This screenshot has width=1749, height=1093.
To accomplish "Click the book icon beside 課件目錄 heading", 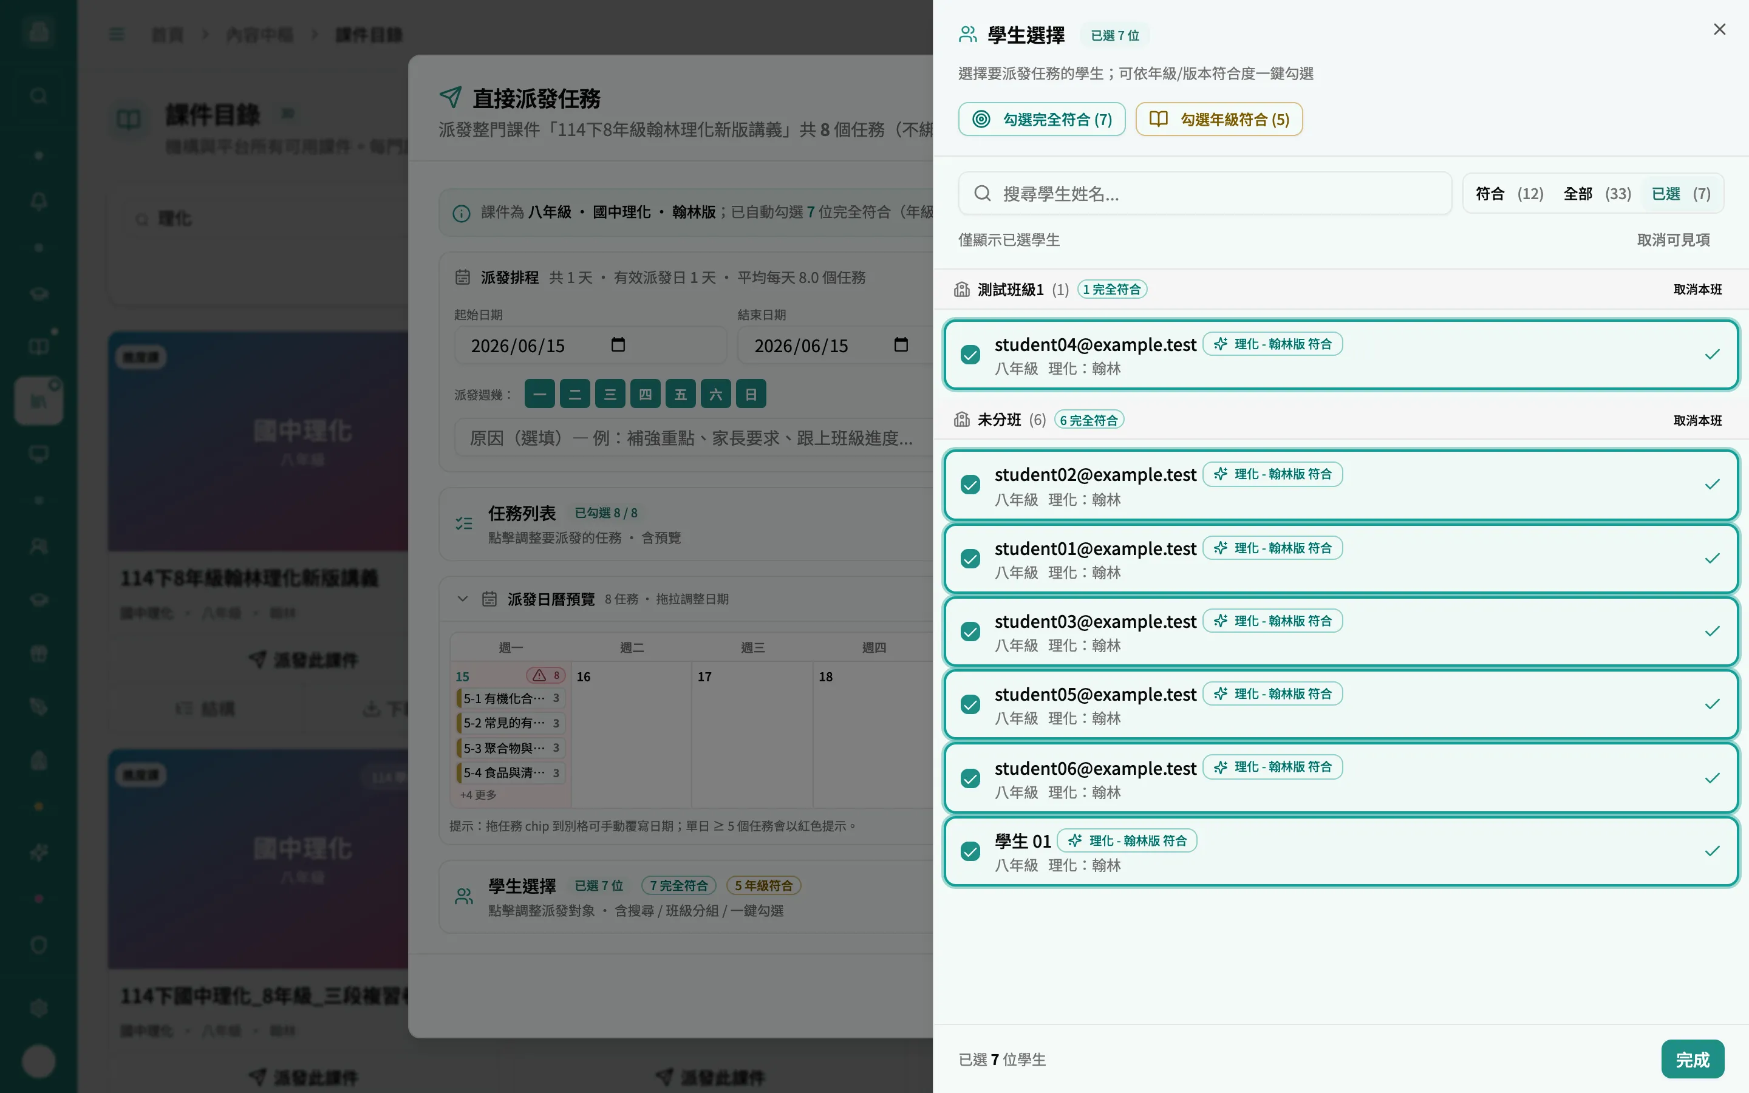I will tap(129, 119).
